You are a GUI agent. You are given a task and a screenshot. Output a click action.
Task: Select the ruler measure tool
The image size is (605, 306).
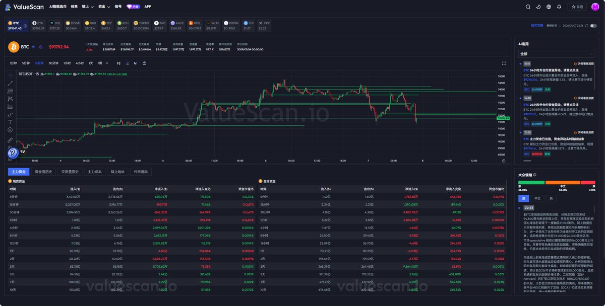click(x=10, y=140)
